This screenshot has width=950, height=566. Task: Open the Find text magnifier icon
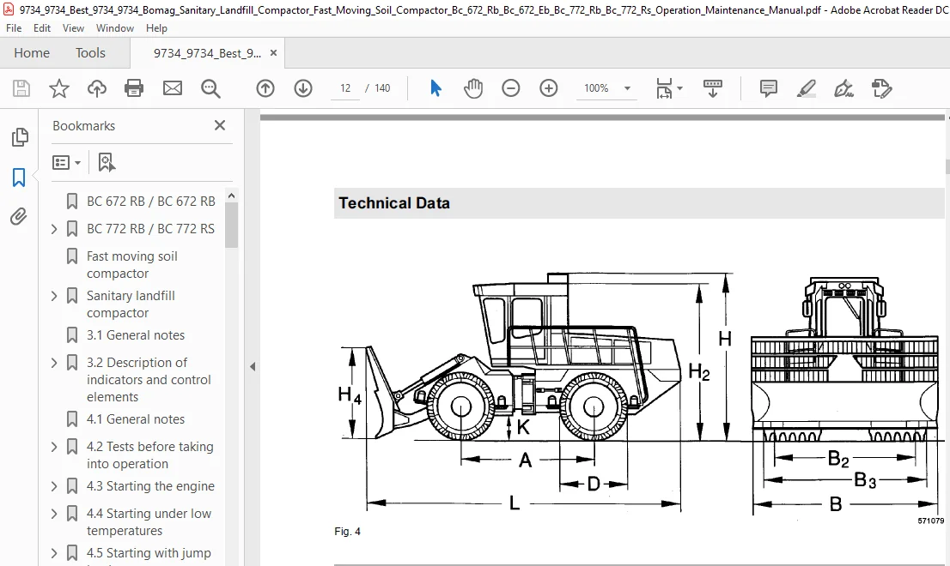[210, 88]
